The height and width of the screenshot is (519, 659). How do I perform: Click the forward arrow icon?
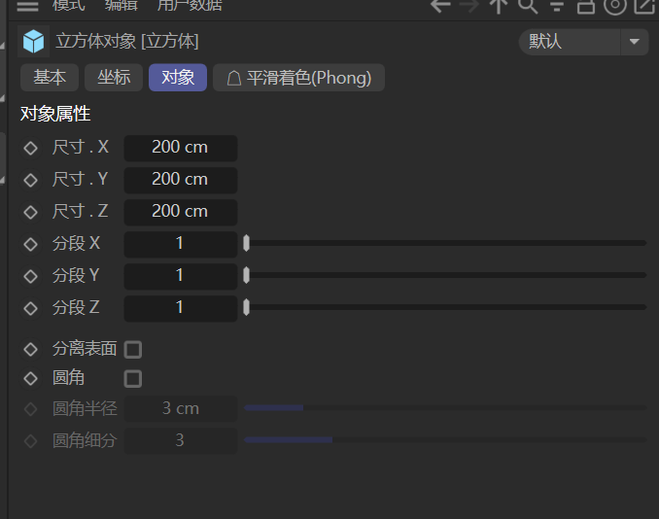coord(469,6)
